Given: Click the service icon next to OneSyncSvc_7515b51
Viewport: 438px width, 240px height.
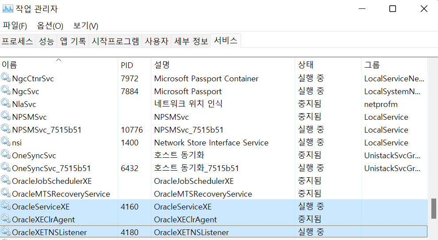Looking at the screenshot, I should click(6, 167).
